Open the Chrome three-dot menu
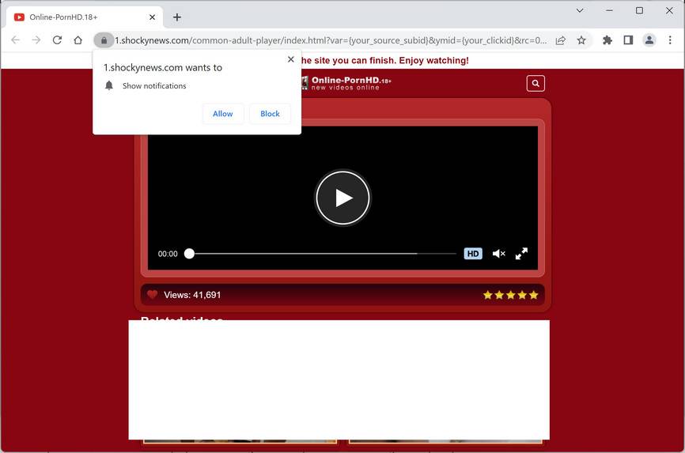Image resolution: width=685 pixels, height=453 pixels. pyautogui.click(x=670, y=40)
